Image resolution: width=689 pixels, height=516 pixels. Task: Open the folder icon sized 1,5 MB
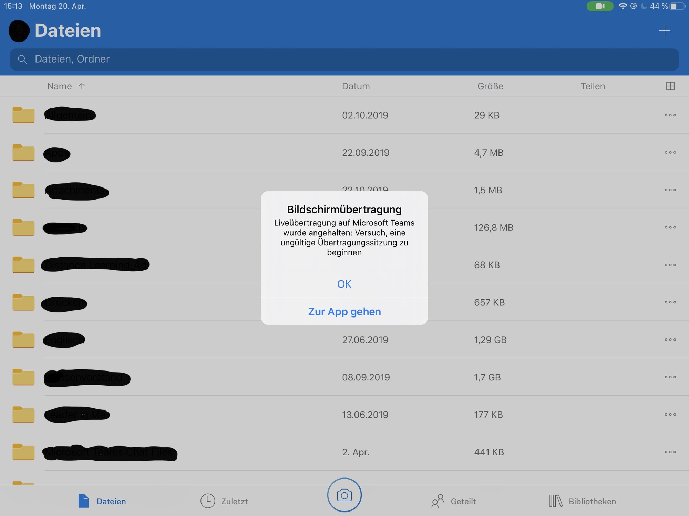tap(23, 190)
